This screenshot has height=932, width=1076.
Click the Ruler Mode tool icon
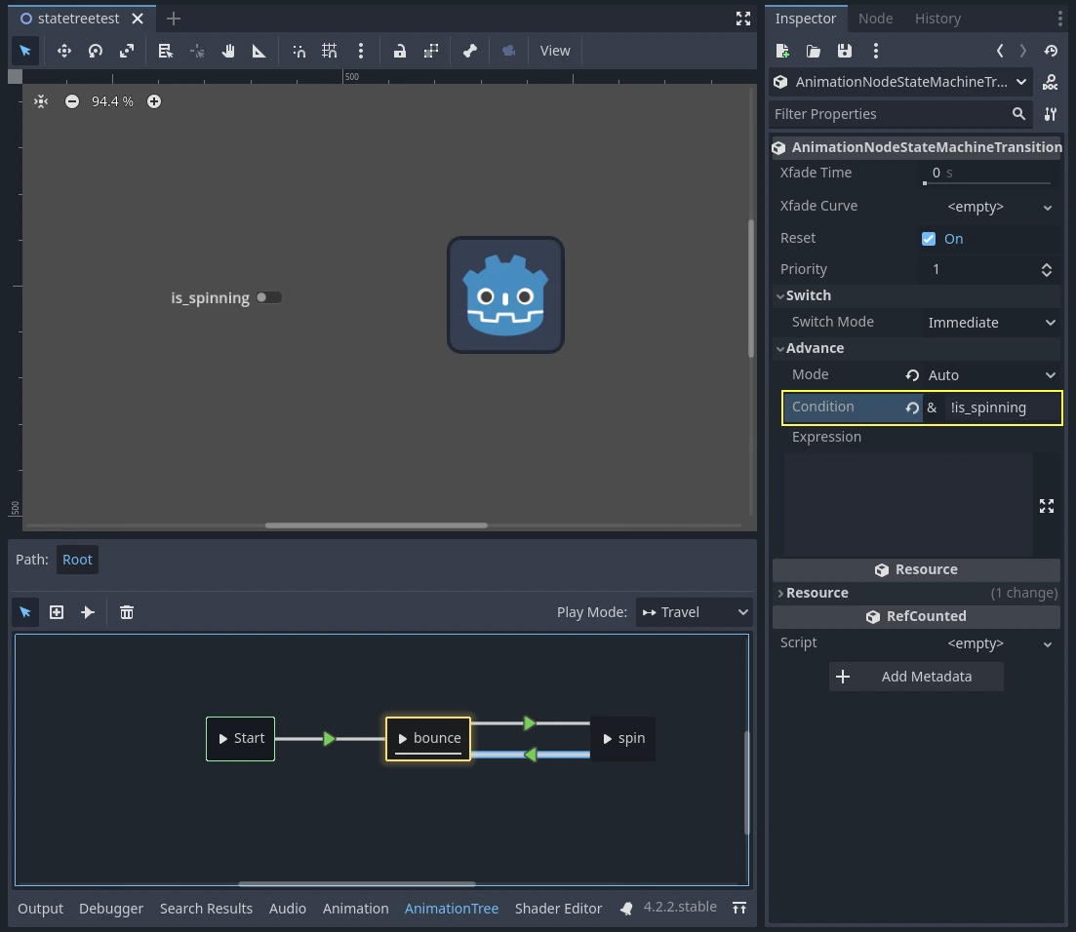(x=259, y=51)
